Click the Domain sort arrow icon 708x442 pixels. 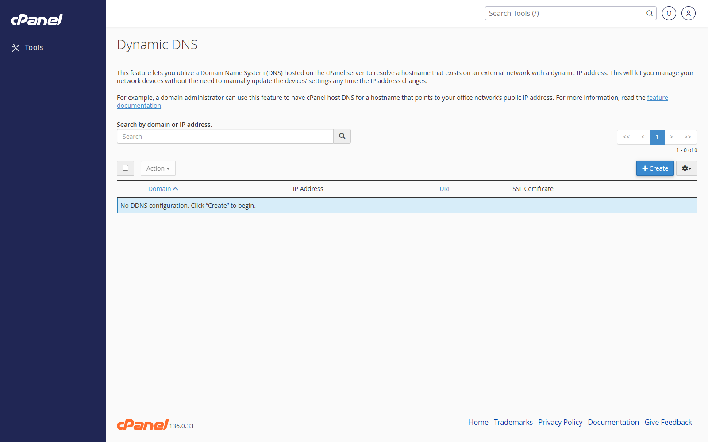(x=176, y=189)
